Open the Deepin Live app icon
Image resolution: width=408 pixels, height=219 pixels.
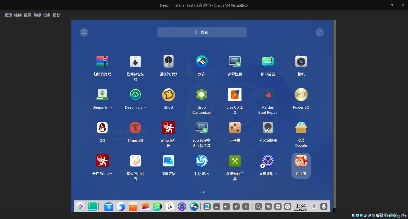click(x=135, y=94)
